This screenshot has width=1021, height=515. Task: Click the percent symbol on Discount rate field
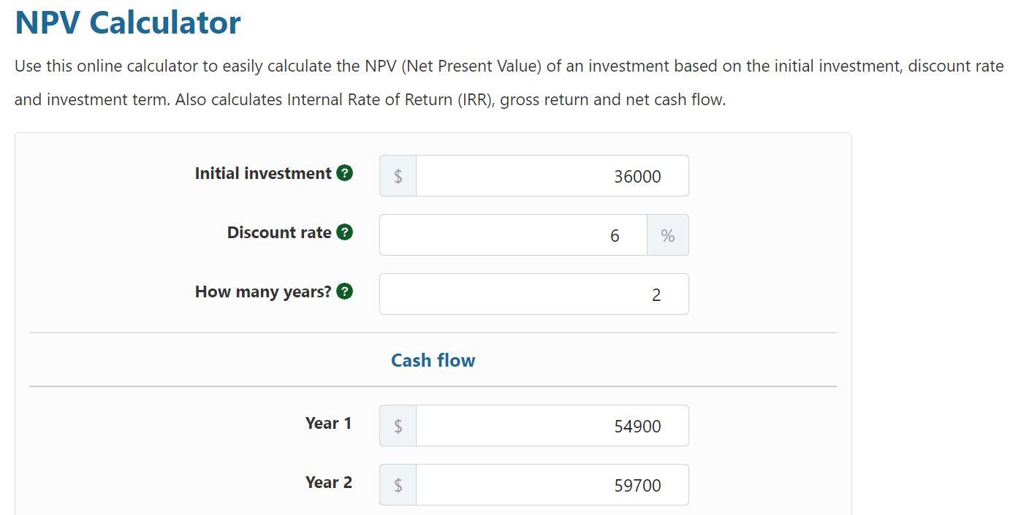click(667, 235)
